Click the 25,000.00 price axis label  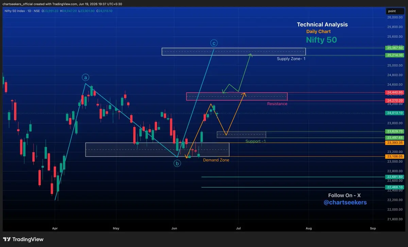395,65
